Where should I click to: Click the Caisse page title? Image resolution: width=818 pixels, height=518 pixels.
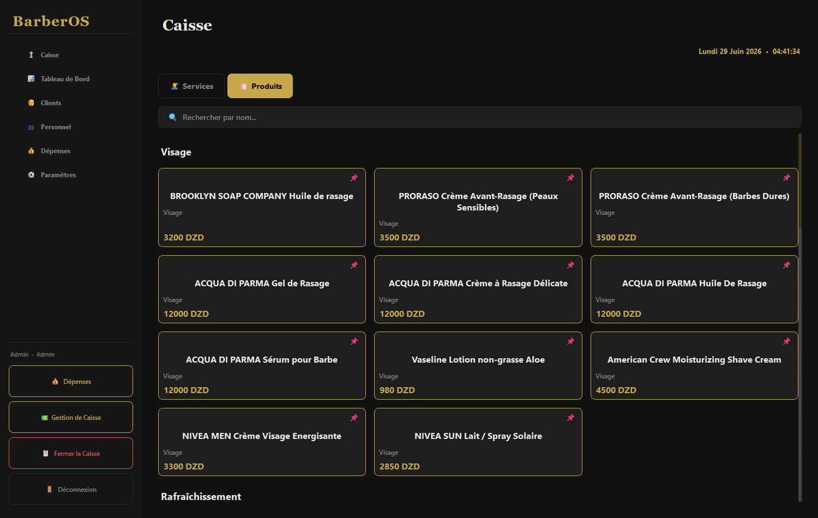(188, 25)
